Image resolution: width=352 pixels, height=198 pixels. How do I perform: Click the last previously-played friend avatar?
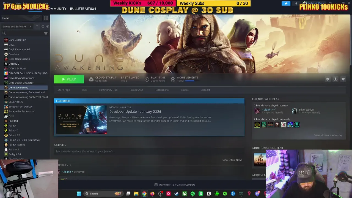[297, 125]
